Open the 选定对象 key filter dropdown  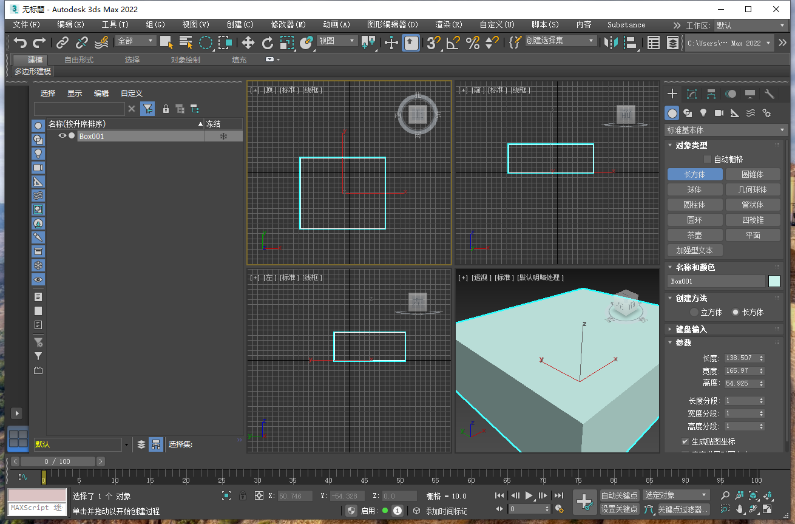676,495
